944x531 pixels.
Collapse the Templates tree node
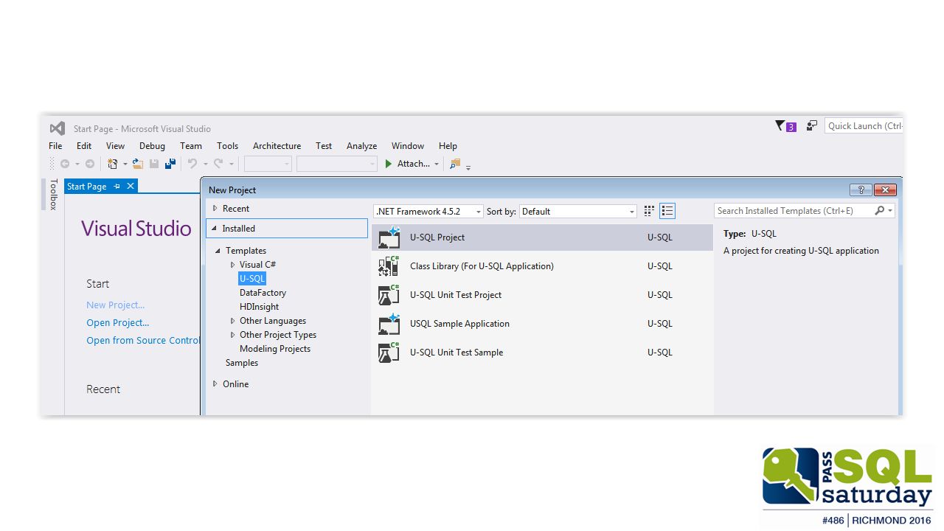click(x=218, y=251)
